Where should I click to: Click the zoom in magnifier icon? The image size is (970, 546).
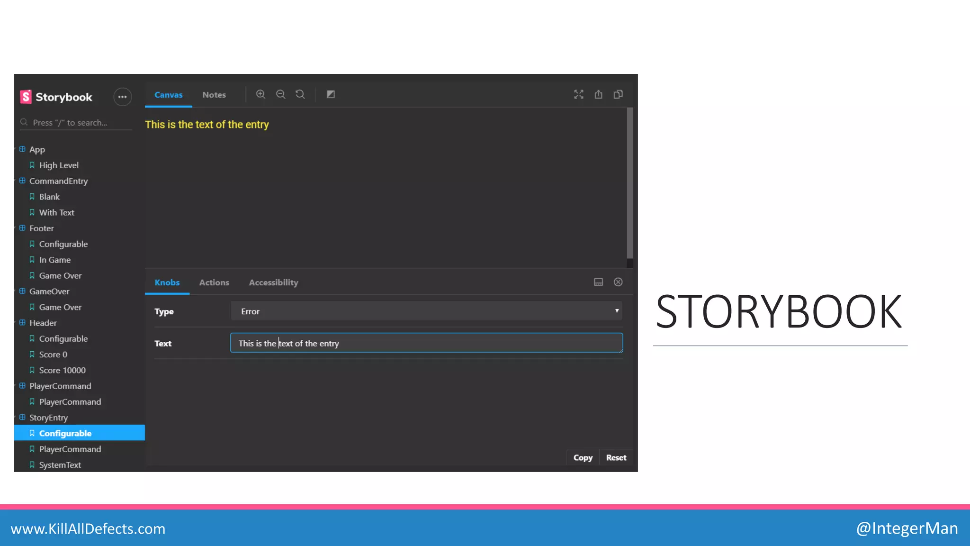click(260, 94)
